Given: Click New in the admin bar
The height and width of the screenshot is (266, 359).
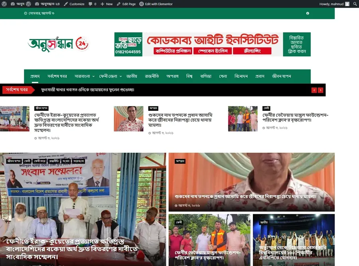Looking at the screenshot, I should click(107, 4).
